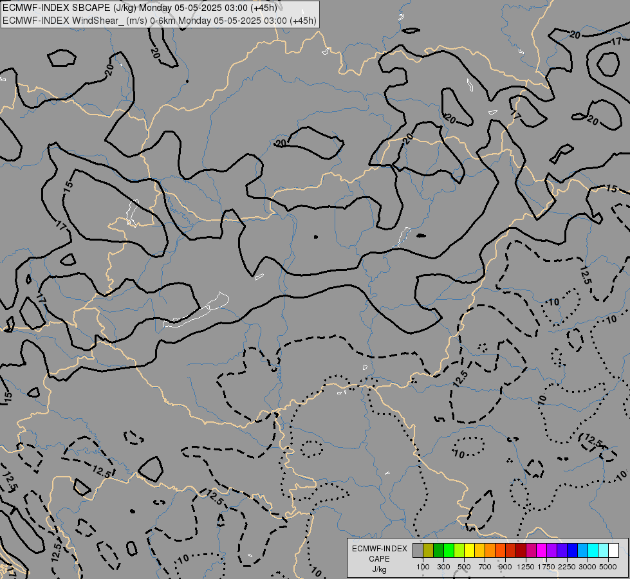Pick the bright green legend swatch

(449, 550)
